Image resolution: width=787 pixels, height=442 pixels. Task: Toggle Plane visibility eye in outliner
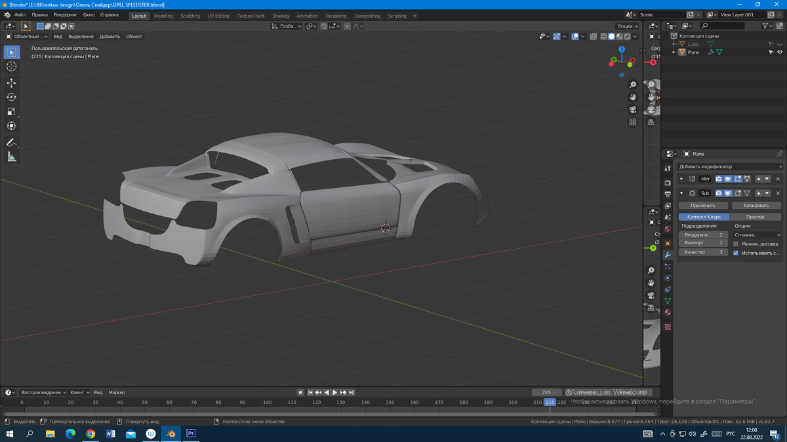coord(780,52)
